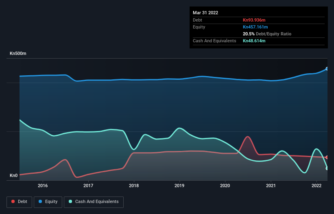Click the Mar 31 2022 tooltip date

coord(205,13)
